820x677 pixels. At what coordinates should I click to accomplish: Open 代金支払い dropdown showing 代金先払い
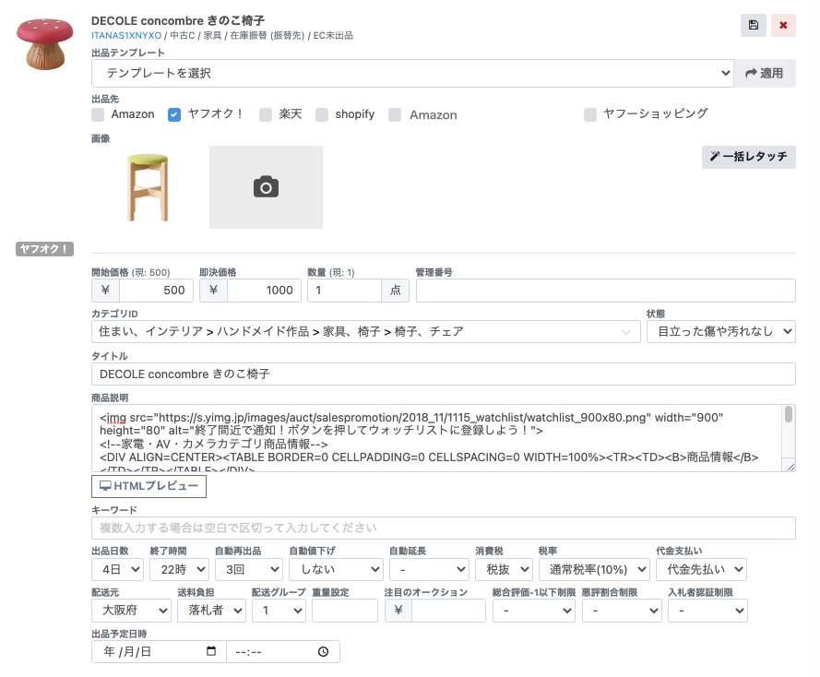click(701, 569)
